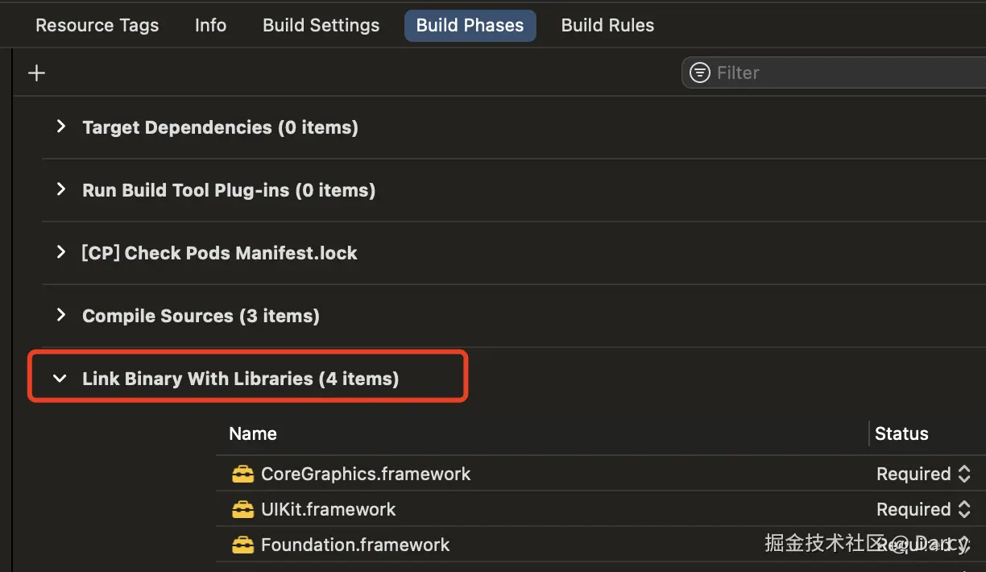The height and width of the screenshot is (572, 986).
Task: Open the Info tab
Action: point(210,25)
